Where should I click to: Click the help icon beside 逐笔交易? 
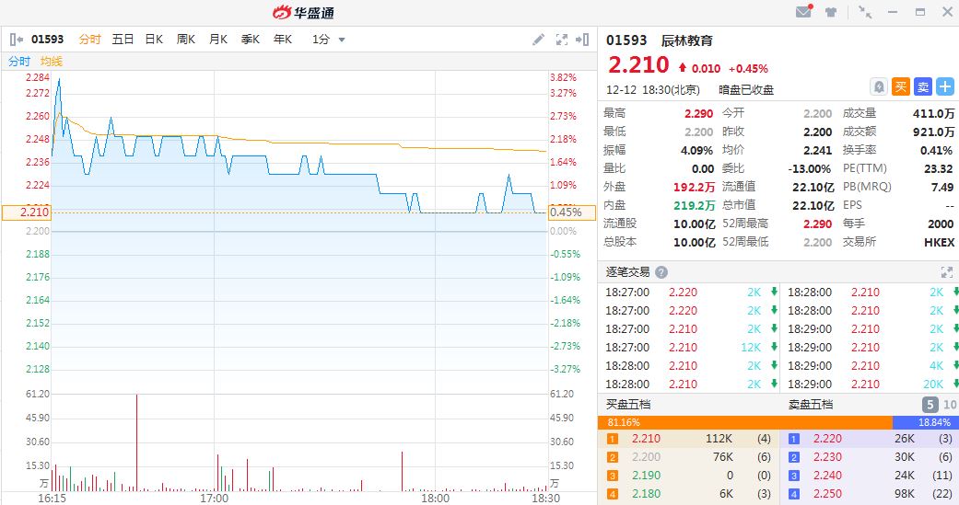pyautogui.click(x=661, y=272)
